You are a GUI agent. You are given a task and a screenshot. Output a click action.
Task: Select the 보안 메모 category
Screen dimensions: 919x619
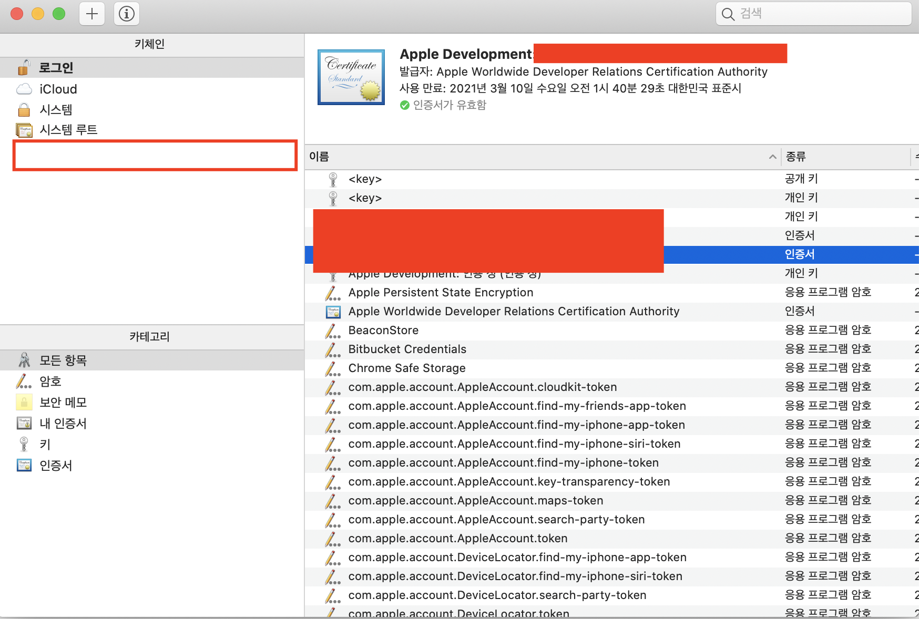[152, 403]
